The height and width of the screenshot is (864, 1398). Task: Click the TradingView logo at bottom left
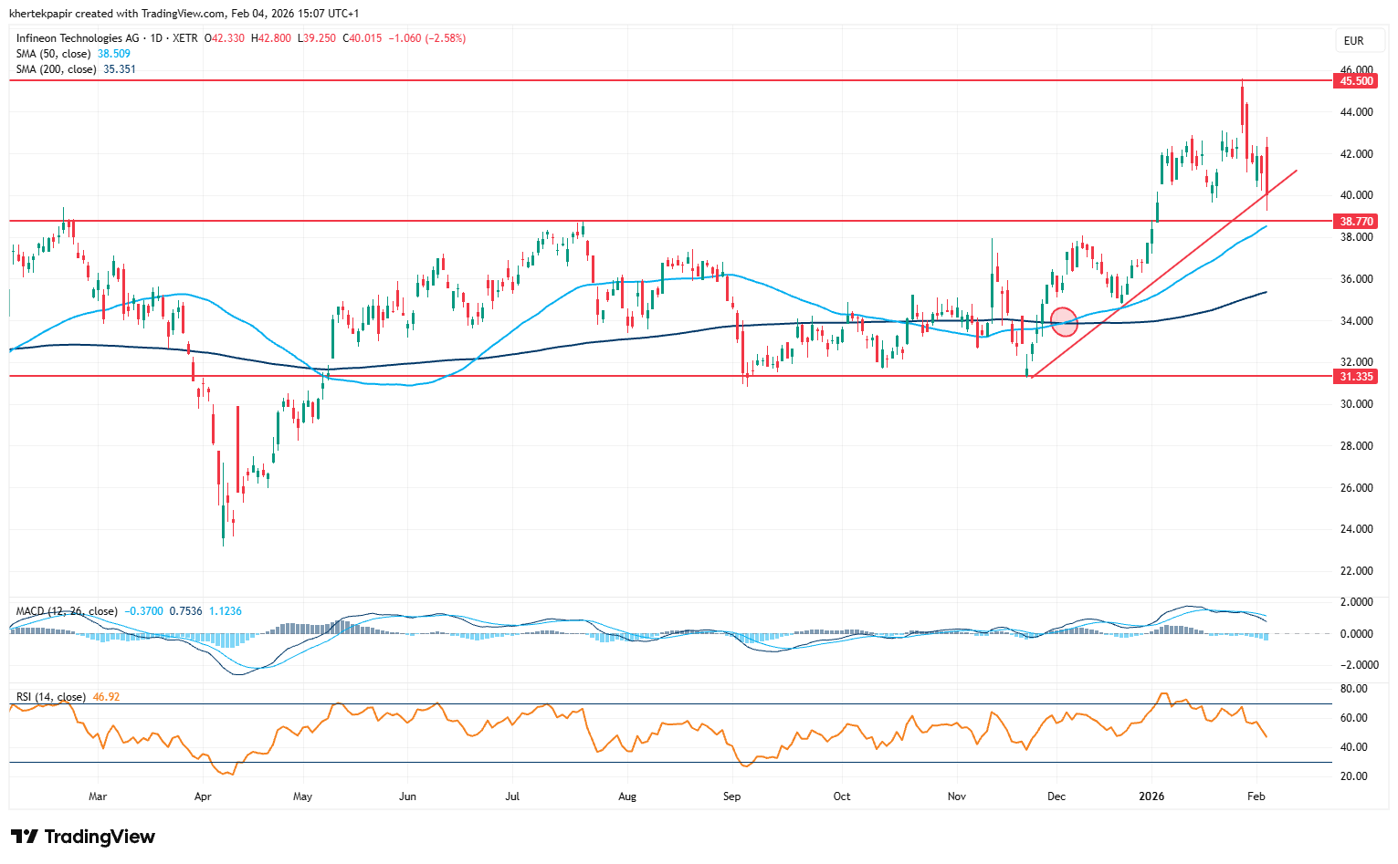pyautogui.click(x=83, y=837)
